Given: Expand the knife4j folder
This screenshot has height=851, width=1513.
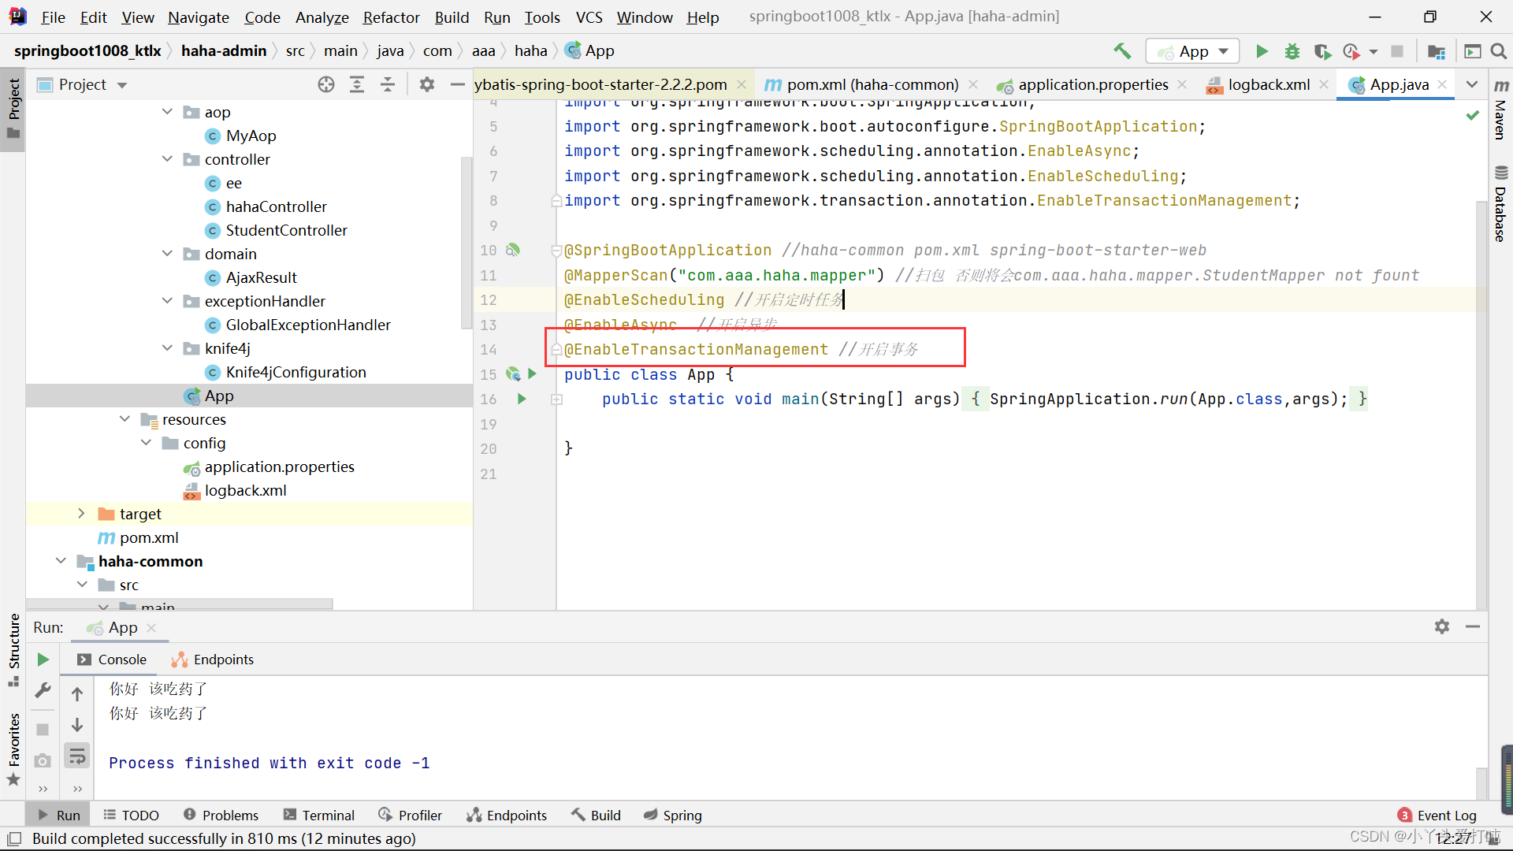Looking at the screenshot, I should coord(166,348).
